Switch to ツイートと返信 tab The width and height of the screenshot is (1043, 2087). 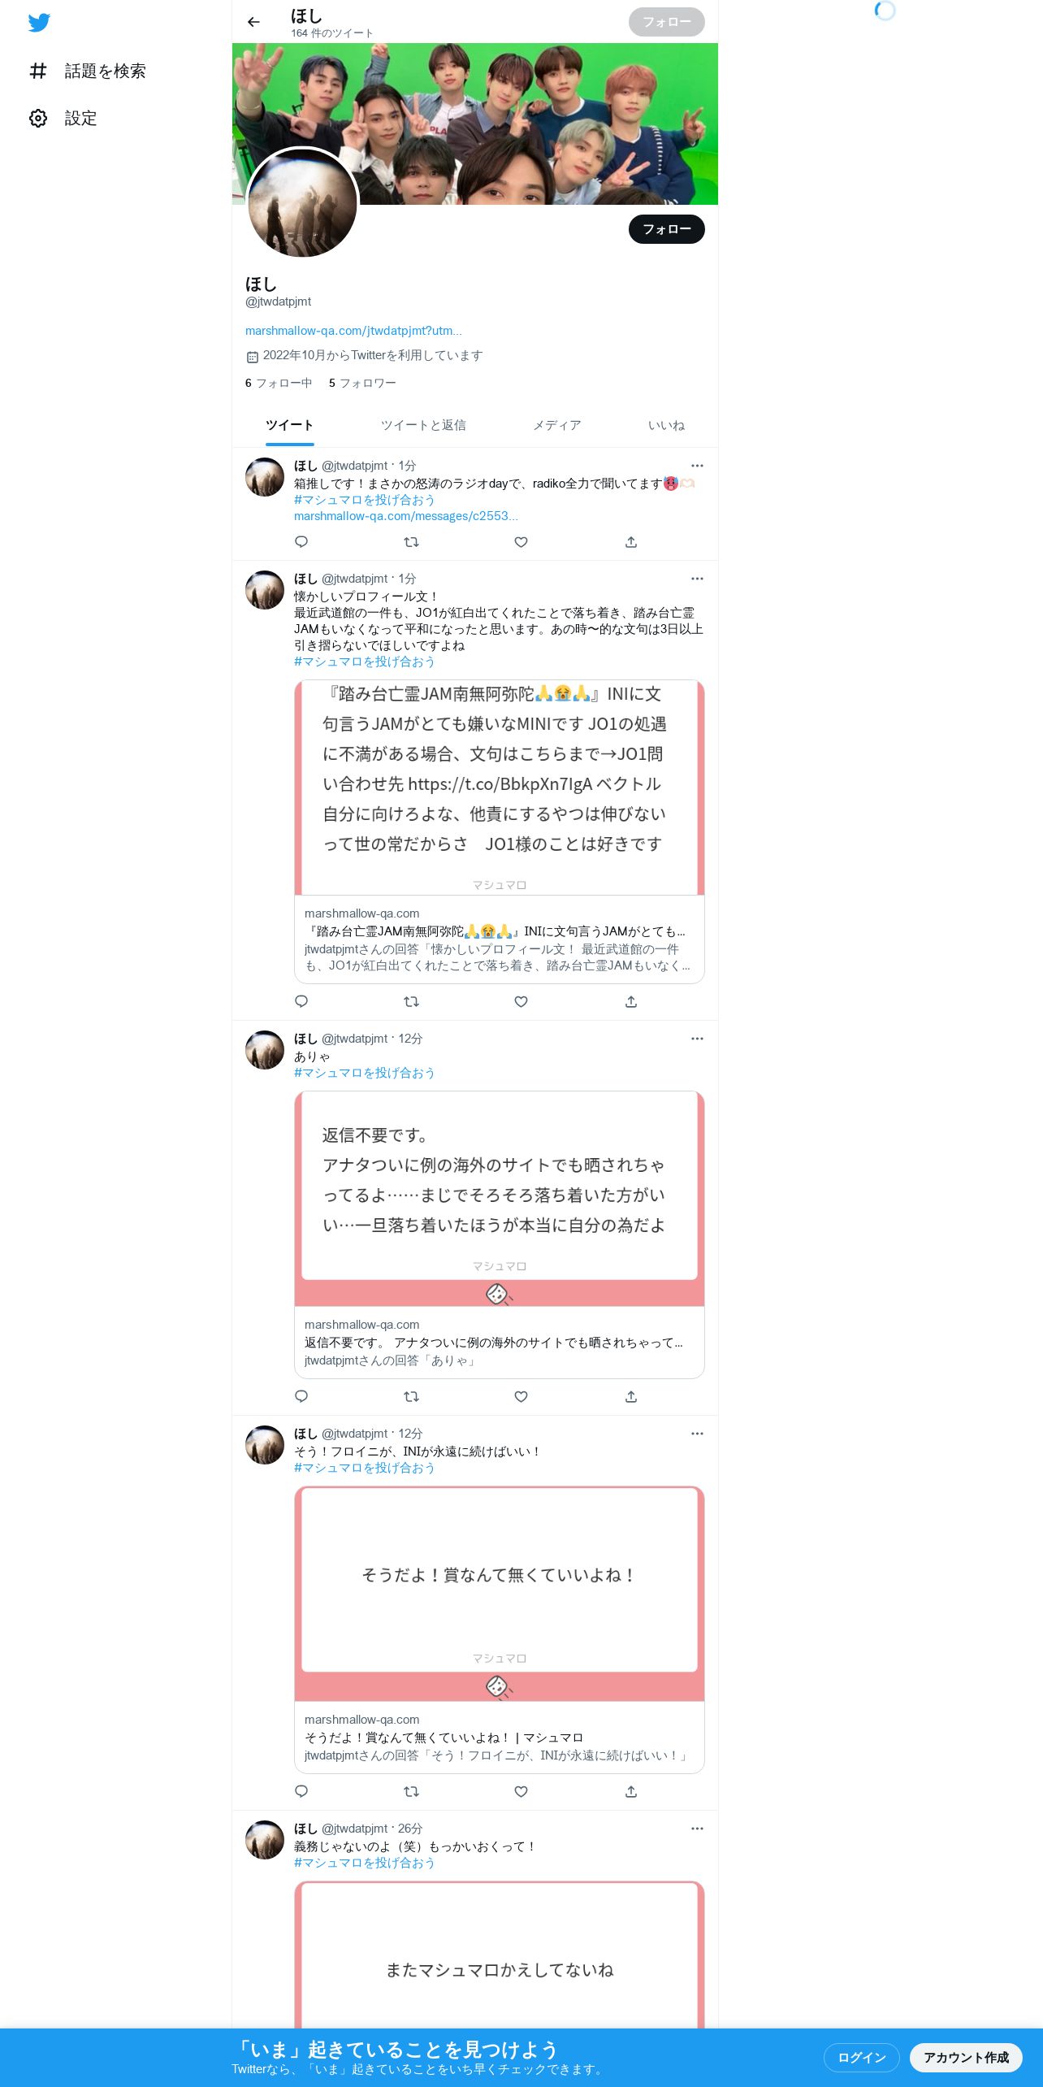[x=423, y=425]
